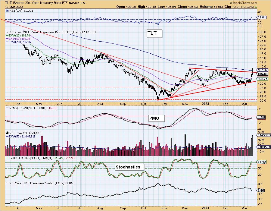The image size is (271, 211).
Task: Click the 115.0 price axis label
Action: click(x=262, y=58)
